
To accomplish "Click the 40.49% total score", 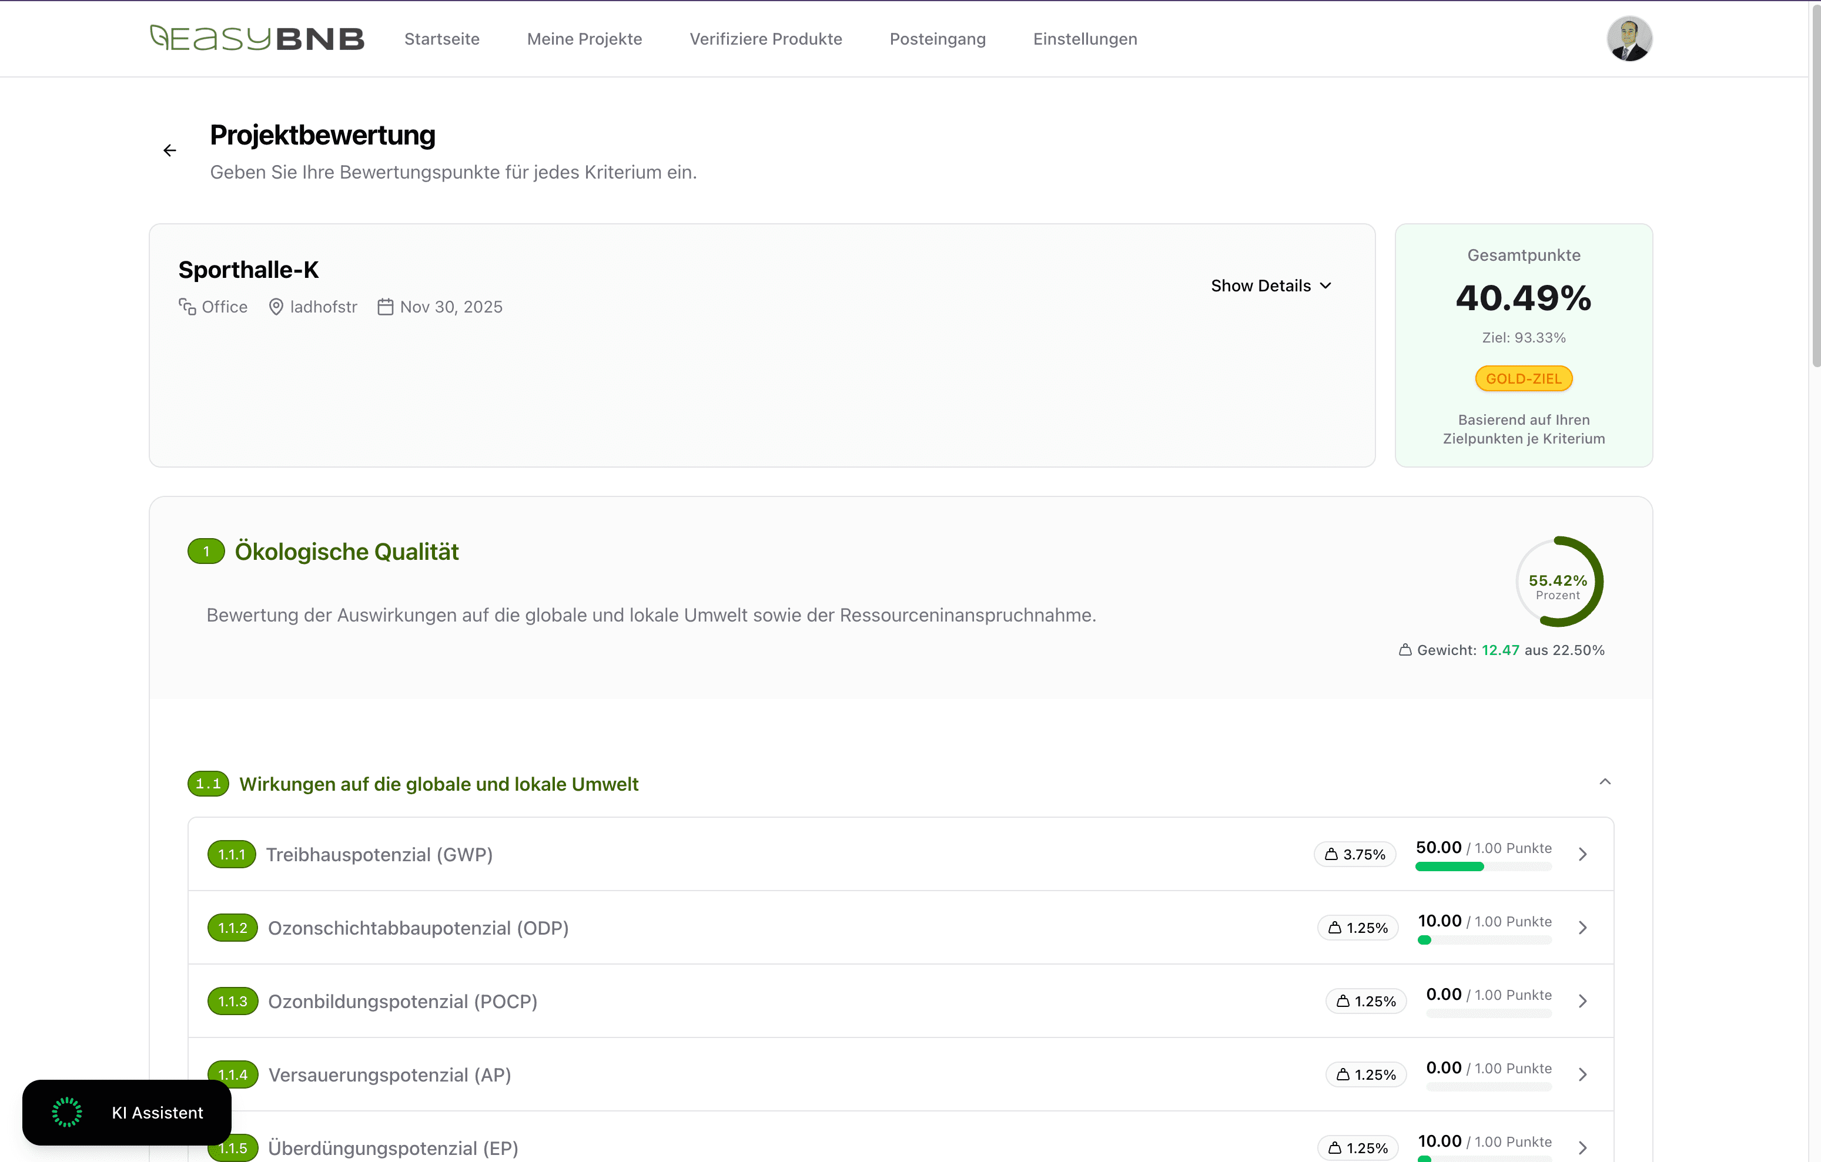I will [x=1523, y=298].
